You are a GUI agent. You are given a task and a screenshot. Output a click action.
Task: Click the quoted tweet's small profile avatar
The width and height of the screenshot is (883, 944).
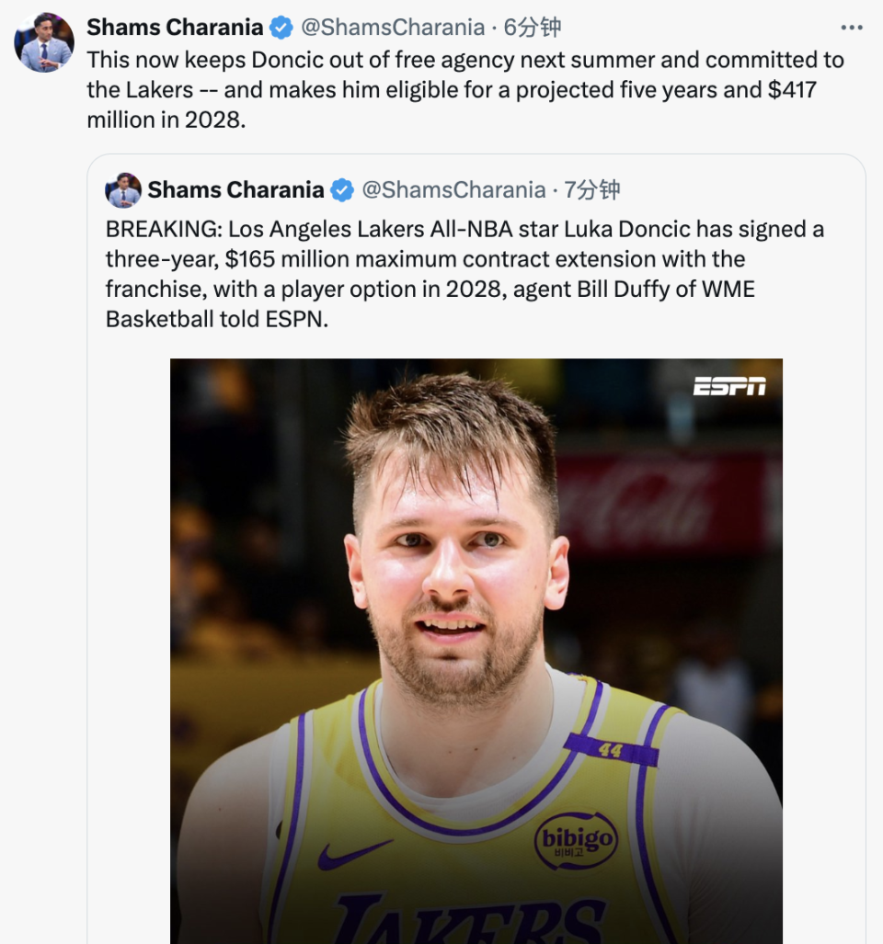[123, 190]
